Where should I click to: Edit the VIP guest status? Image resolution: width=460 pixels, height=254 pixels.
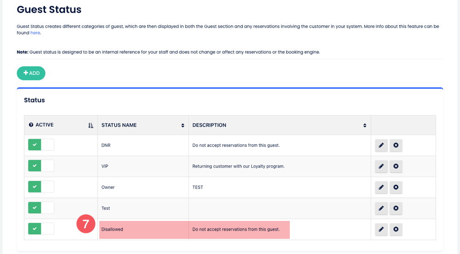coord(381,166)
